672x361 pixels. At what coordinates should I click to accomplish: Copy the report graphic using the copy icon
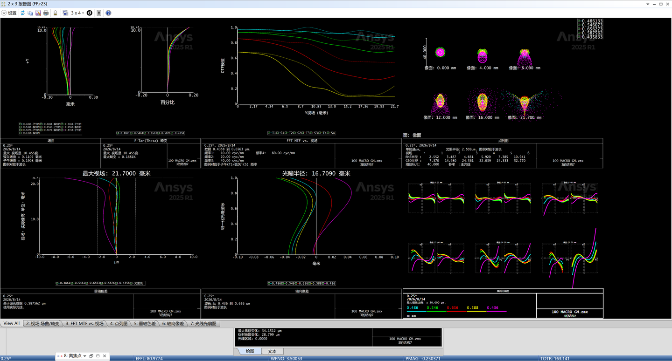click(x=30, y=13)
